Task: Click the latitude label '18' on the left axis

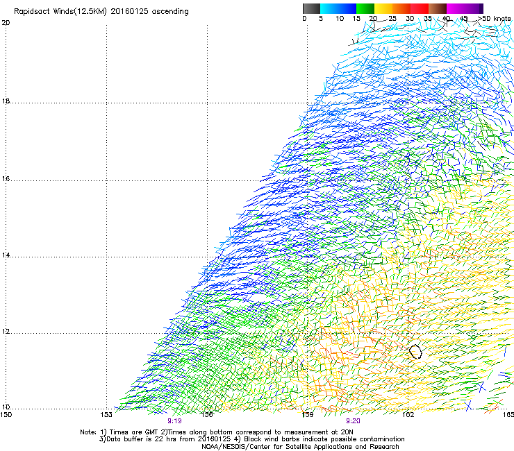Action: point(6,101)
